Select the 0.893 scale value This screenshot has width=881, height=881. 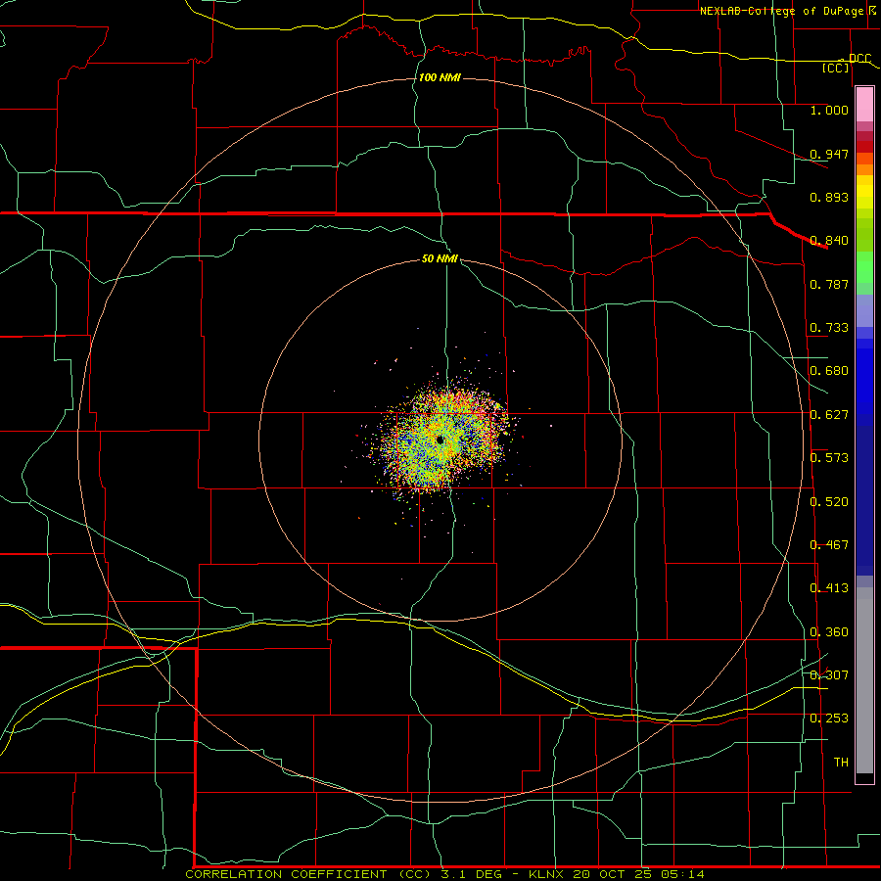coord(829,197)
